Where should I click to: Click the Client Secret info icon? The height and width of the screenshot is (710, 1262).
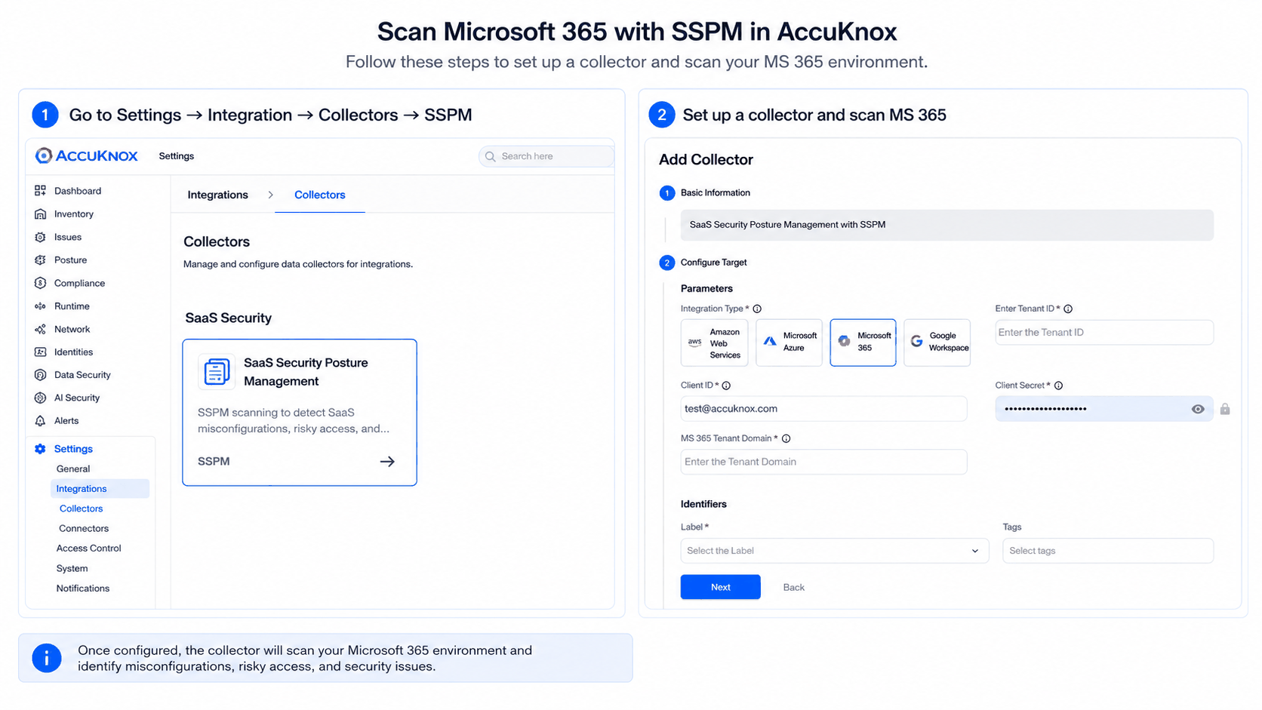pos(1058,386)
